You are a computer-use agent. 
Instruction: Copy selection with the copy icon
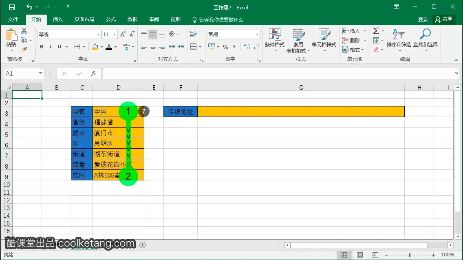coord(24,40)
